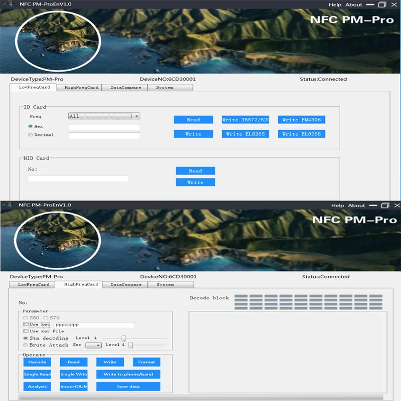Click Write to phone/band button
Image resolution: width=401 pixels, height=401 pixels.
point(128,374)
